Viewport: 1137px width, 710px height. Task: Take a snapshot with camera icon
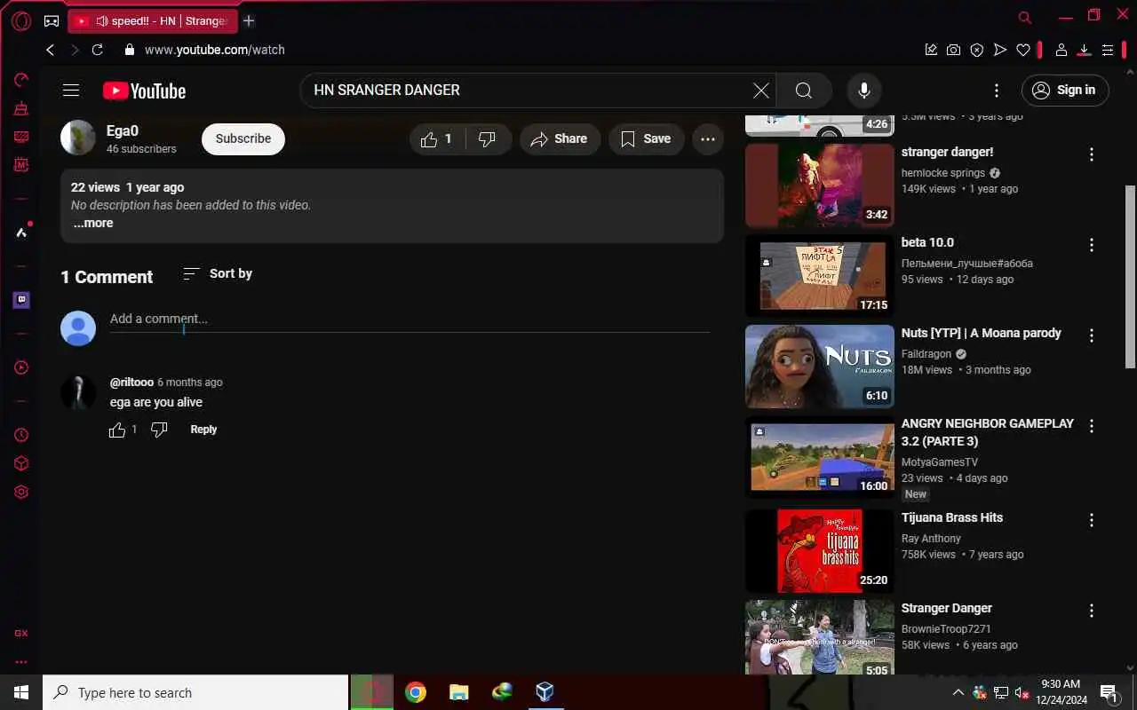point(953,50)
